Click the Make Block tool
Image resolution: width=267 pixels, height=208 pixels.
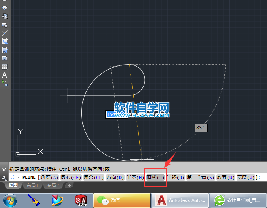click(5, 25)
